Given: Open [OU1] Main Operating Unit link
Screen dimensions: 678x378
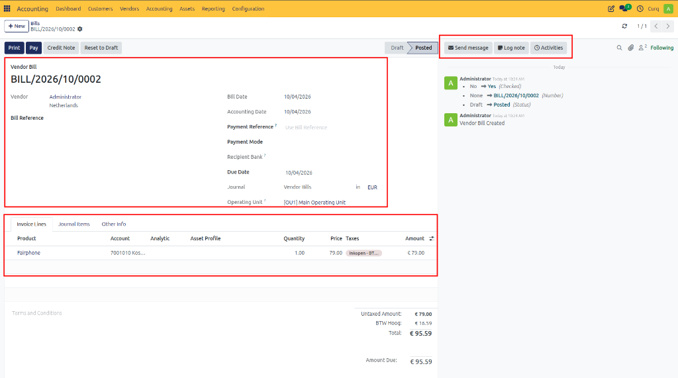Looking at the screenshot, I should pos(315,203).
